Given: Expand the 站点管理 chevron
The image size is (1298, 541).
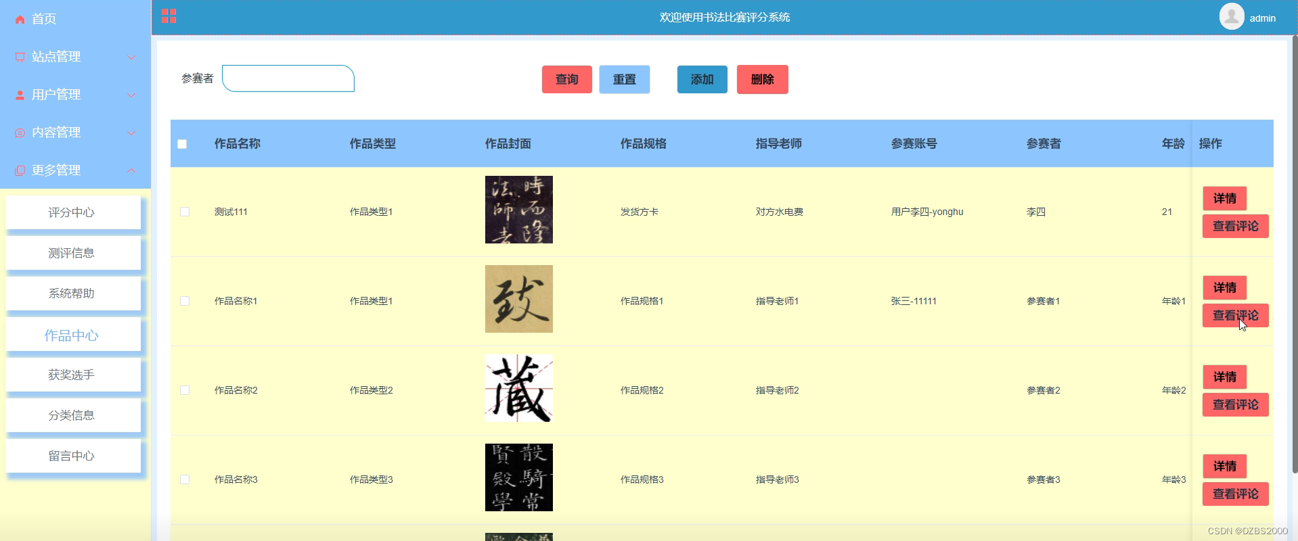Looking at the screenshot, I should pos(131,57).
